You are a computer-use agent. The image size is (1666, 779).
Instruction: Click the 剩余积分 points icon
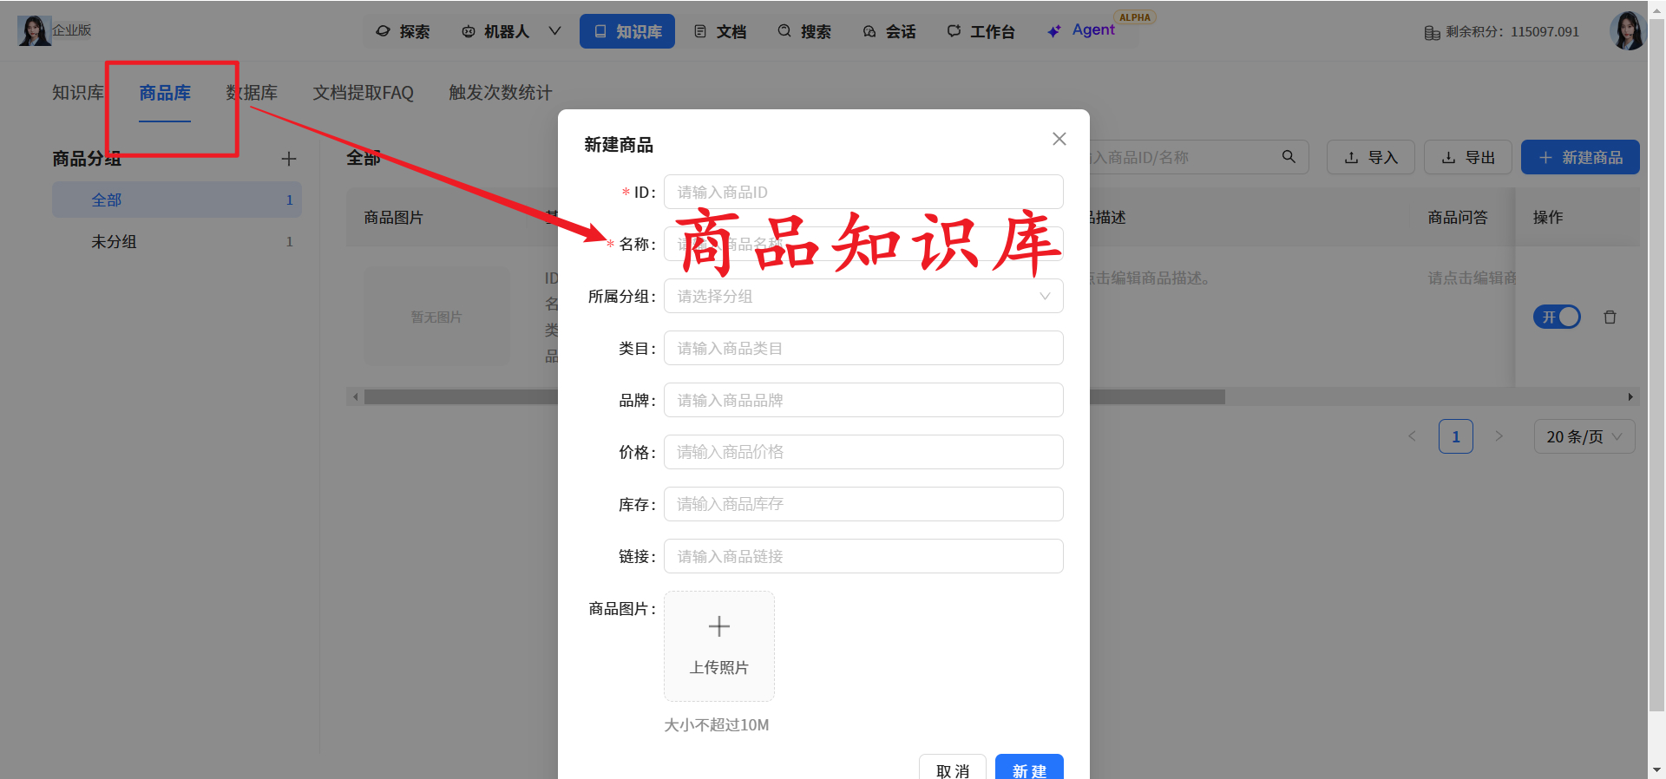[x=1432, y=32]
